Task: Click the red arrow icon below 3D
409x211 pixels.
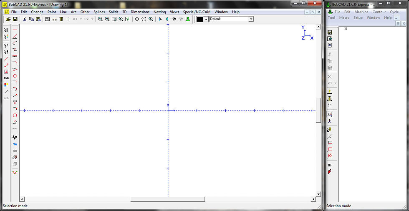Action: (x=330, y=172)
